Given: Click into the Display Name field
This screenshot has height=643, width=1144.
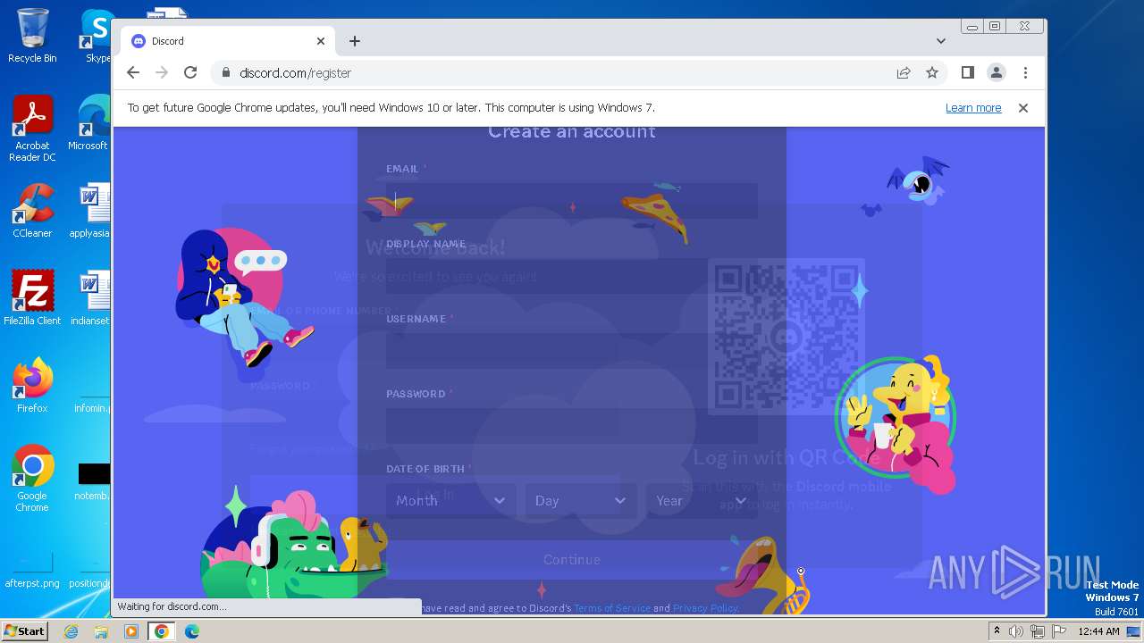Looking at the screenshot, I should pos(572,276).
